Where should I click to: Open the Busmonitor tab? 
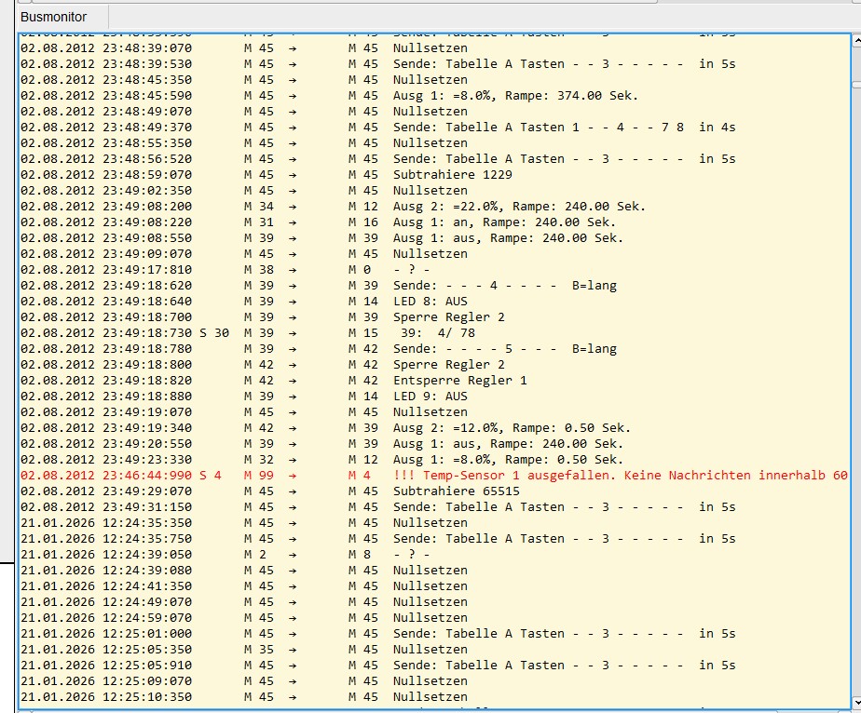point(54,17)
